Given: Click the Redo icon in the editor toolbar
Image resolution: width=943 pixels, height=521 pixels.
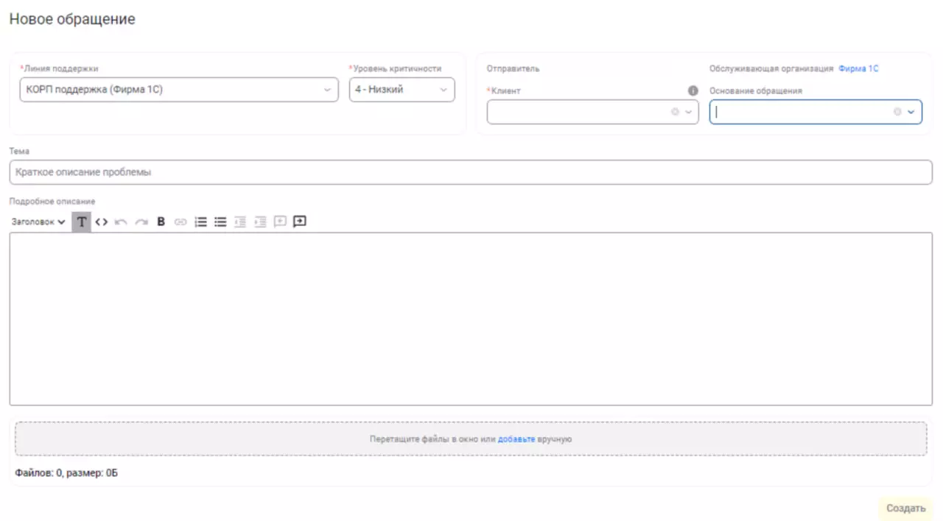Looking at the screenshot, I should click(141, 221).
